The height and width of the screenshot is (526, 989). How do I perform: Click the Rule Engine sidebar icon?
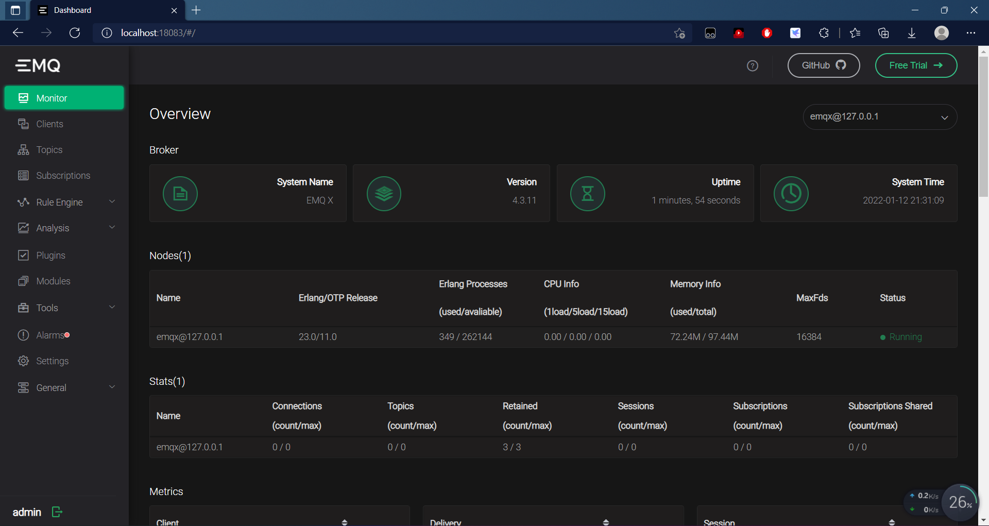23,202
